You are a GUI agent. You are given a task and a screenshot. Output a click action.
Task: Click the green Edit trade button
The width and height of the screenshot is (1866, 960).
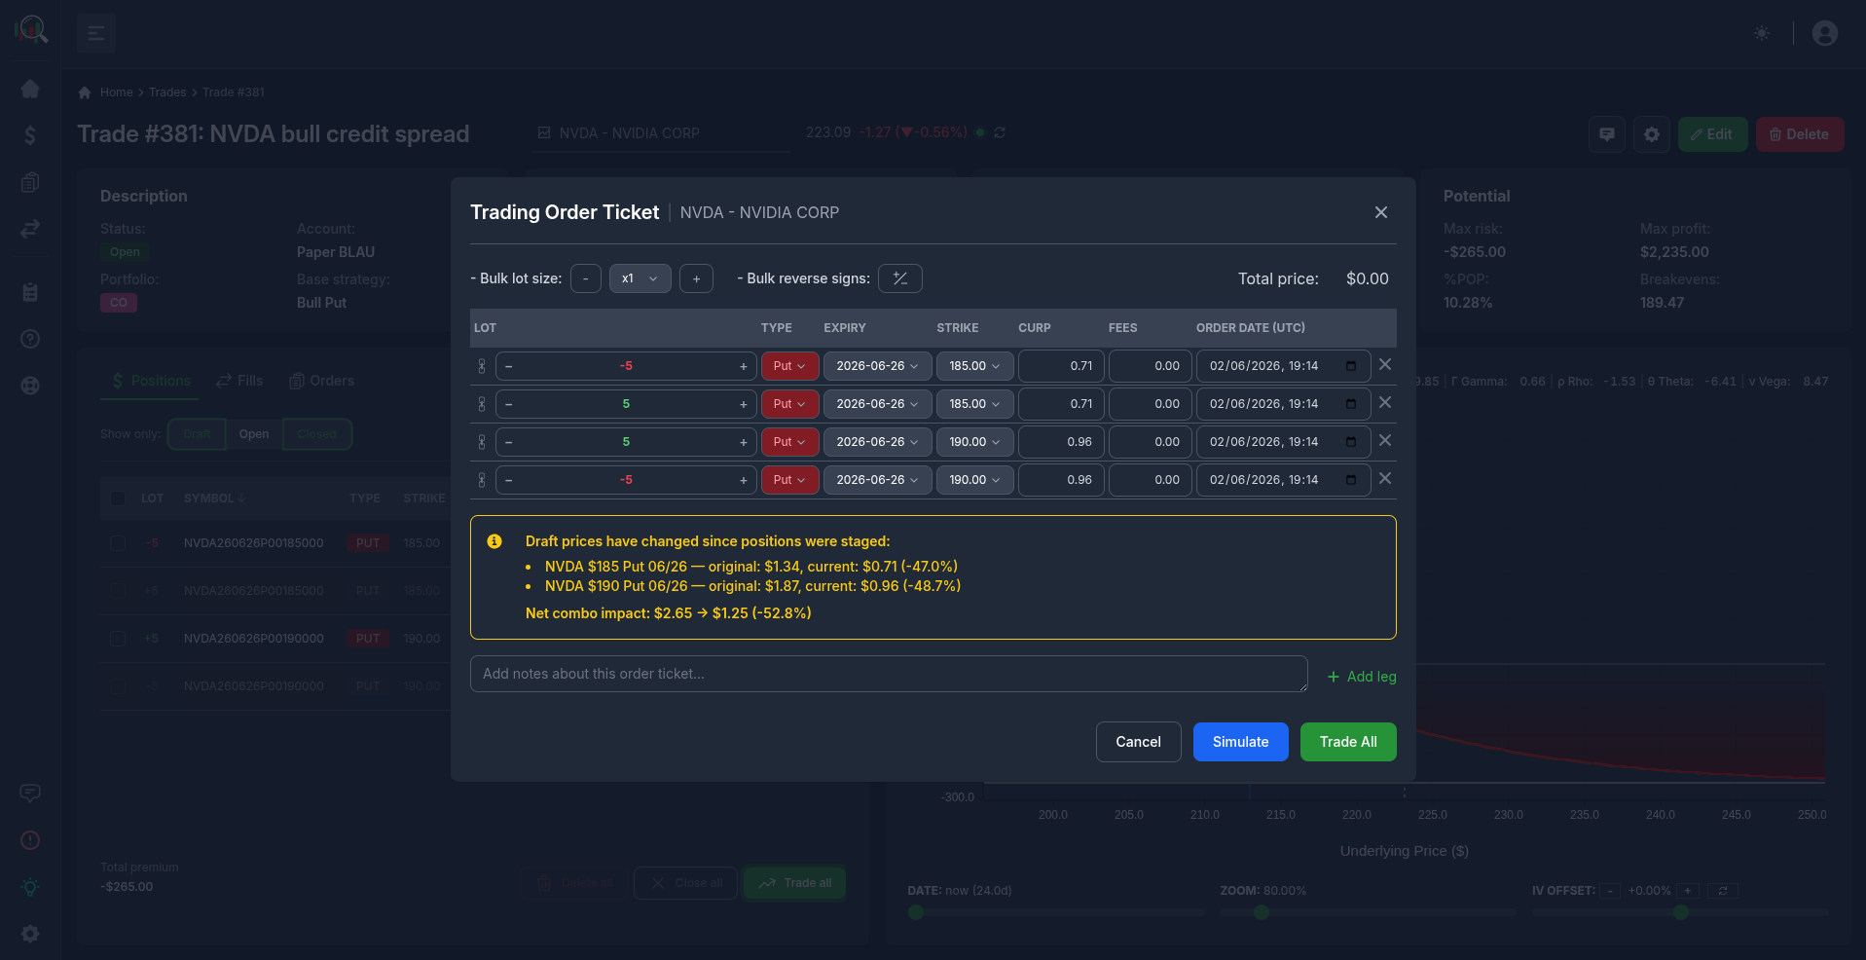click(1712, 134)
